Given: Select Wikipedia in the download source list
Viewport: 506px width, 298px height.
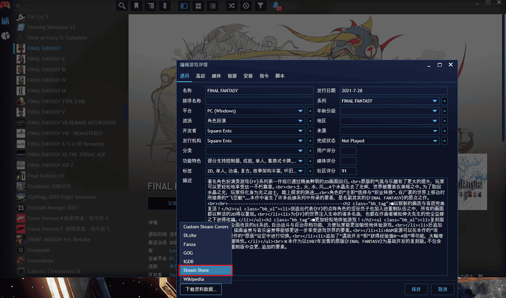Looking at the screenshot, I should point(194,279).
